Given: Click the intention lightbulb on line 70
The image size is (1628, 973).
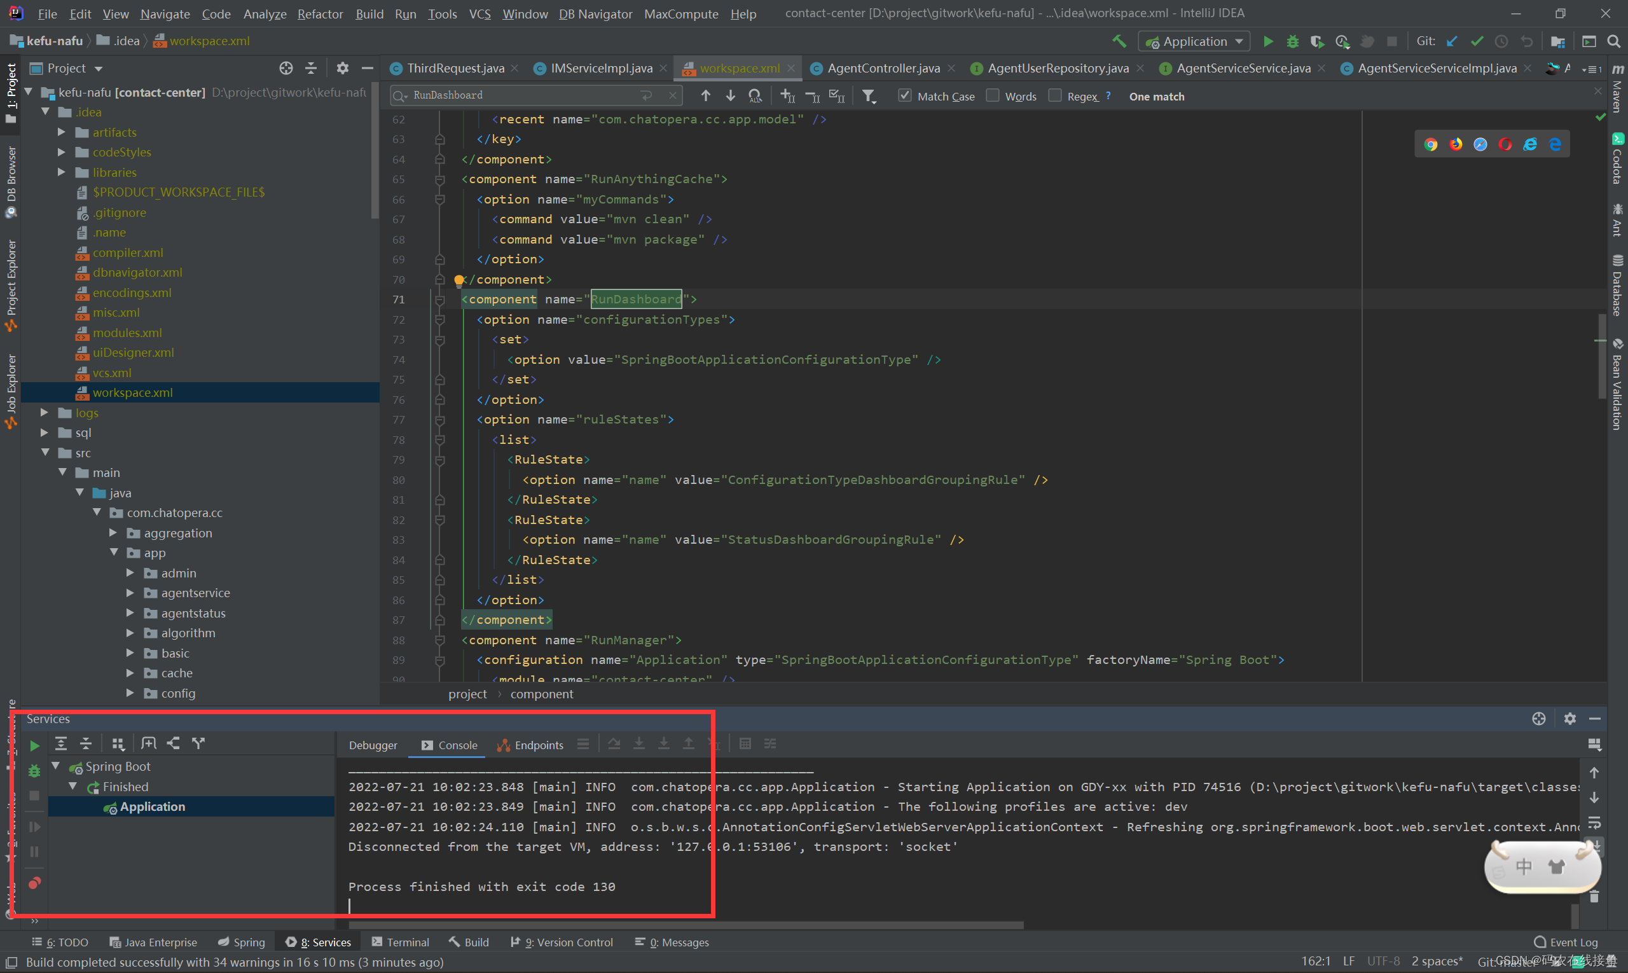Looking at the screenshot, I should [459, 280].
